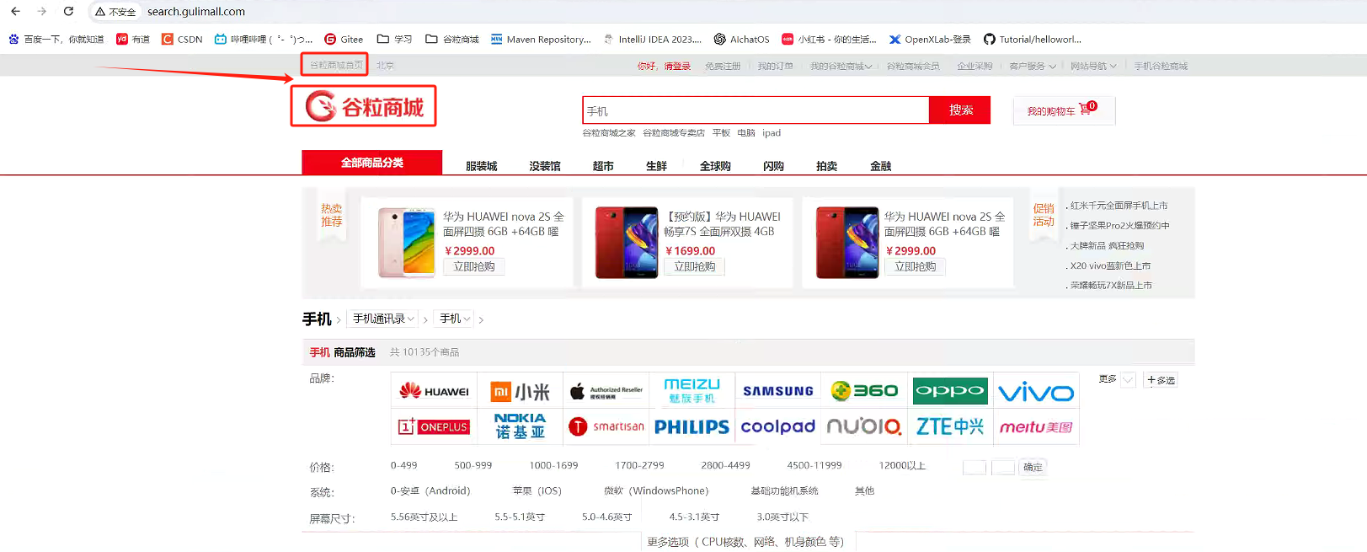1367x552 pixels.
Task: Open the OpenXLab-登录 bookmark
Action: tap(930, 39)
